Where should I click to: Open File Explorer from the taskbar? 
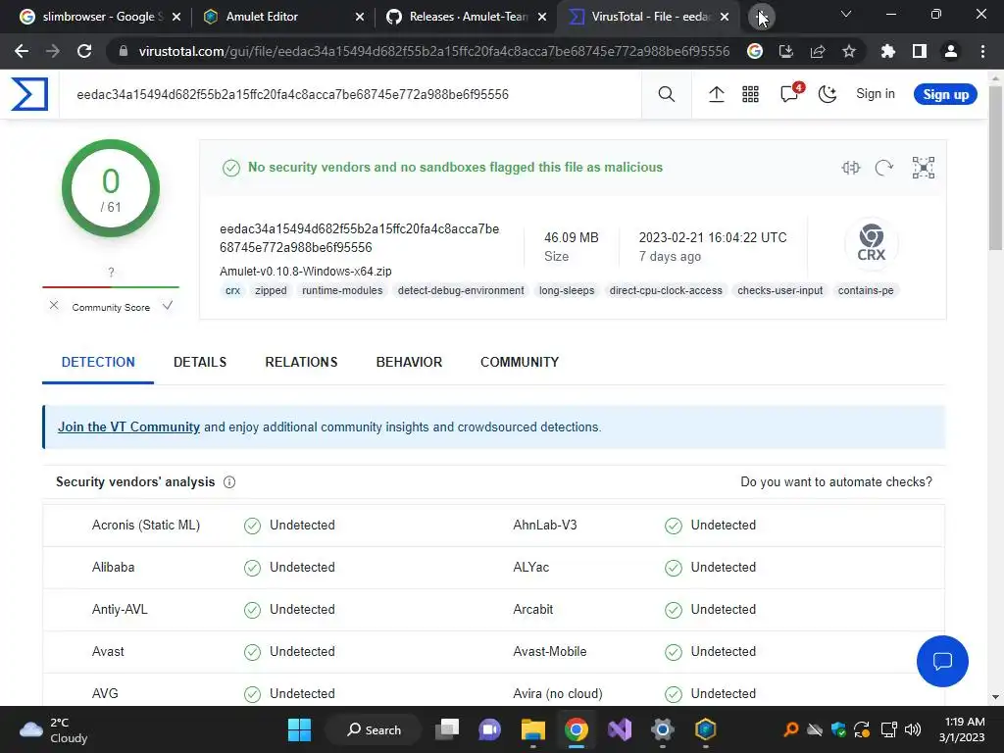[532, 729]
